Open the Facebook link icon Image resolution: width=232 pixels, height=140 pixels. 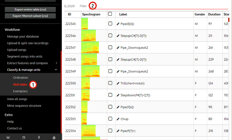pyautogui.click(x=39, y=137)
